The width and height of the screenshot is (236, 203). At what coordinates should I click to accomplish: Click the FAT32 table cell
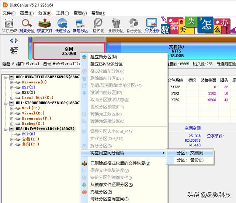[x=175, y=87]
